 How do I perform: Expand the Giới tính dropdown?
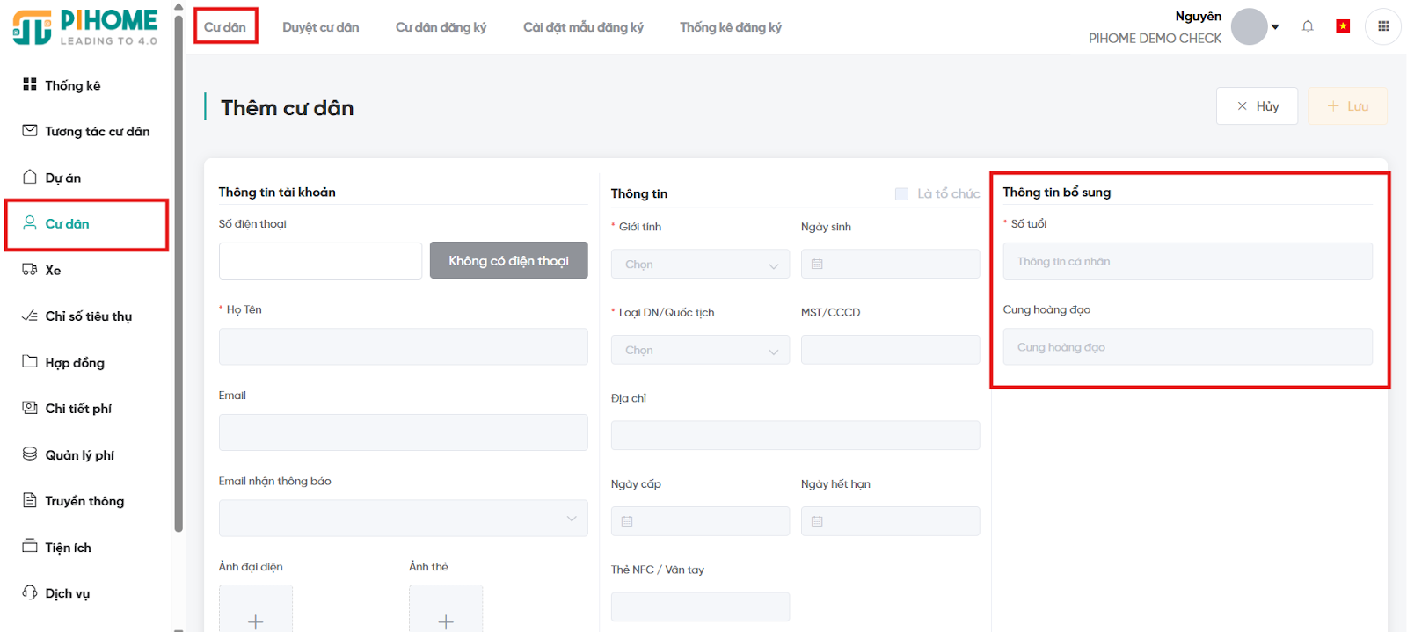click(x=700, y=264)
